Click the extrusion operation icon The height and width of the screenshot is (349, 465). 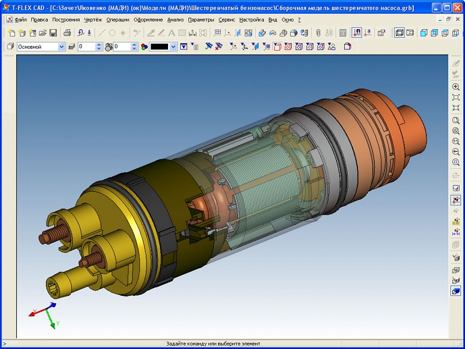(x=262, y=33)
